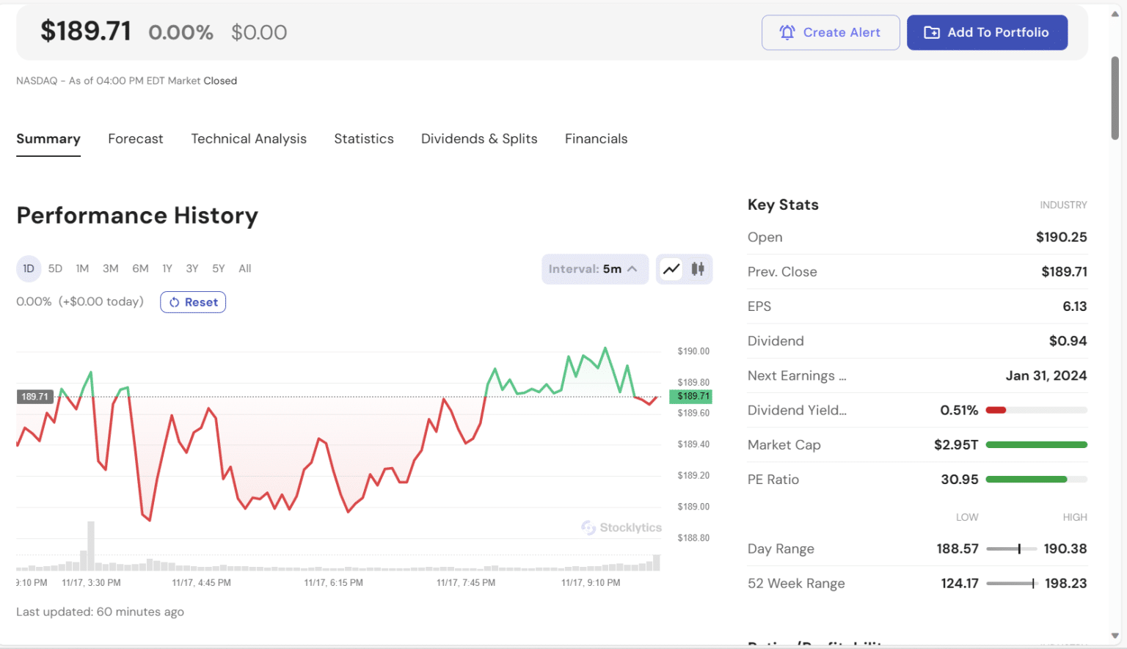The width and height of the screenshot is (1127, 649).
Task: Toggle the 1Y time range
Action: click(167, 268)
